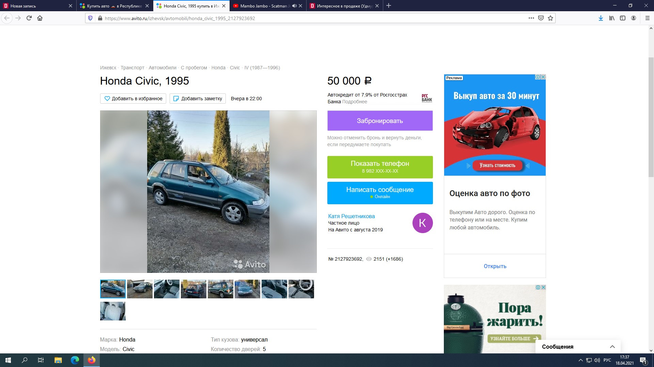Open page actions three-dot menu

click(531, 18)
